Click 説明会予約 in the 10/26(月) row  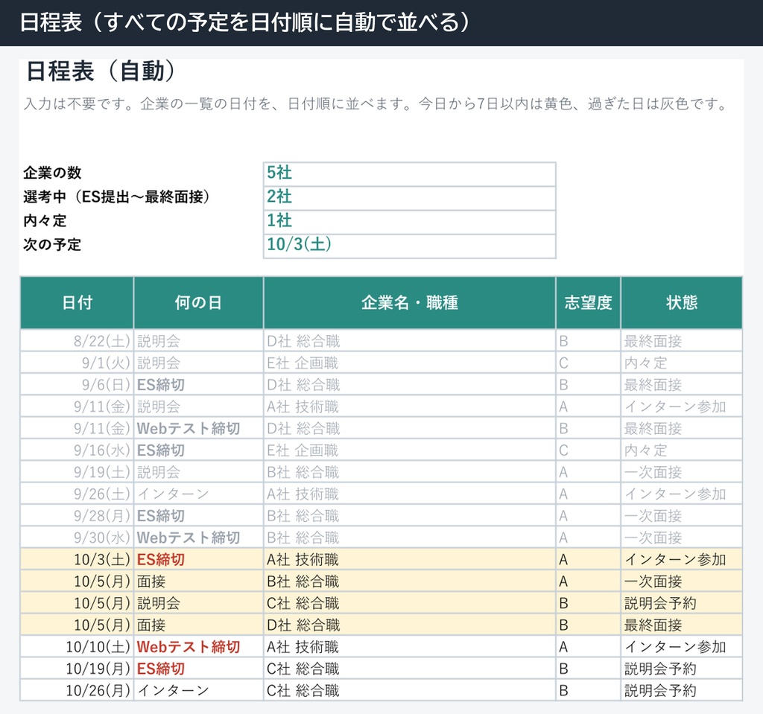[660, 691]
